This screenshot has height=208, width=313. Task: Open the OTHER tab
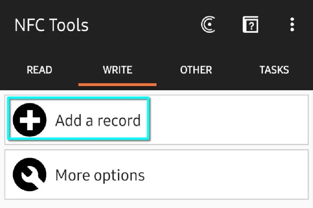point(196,70)
